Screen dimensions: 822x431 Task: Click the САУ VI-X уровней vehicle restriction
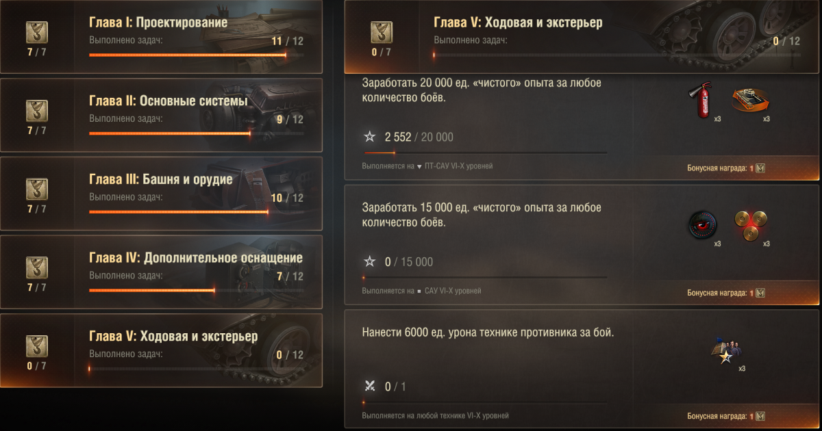click(449, 291)
